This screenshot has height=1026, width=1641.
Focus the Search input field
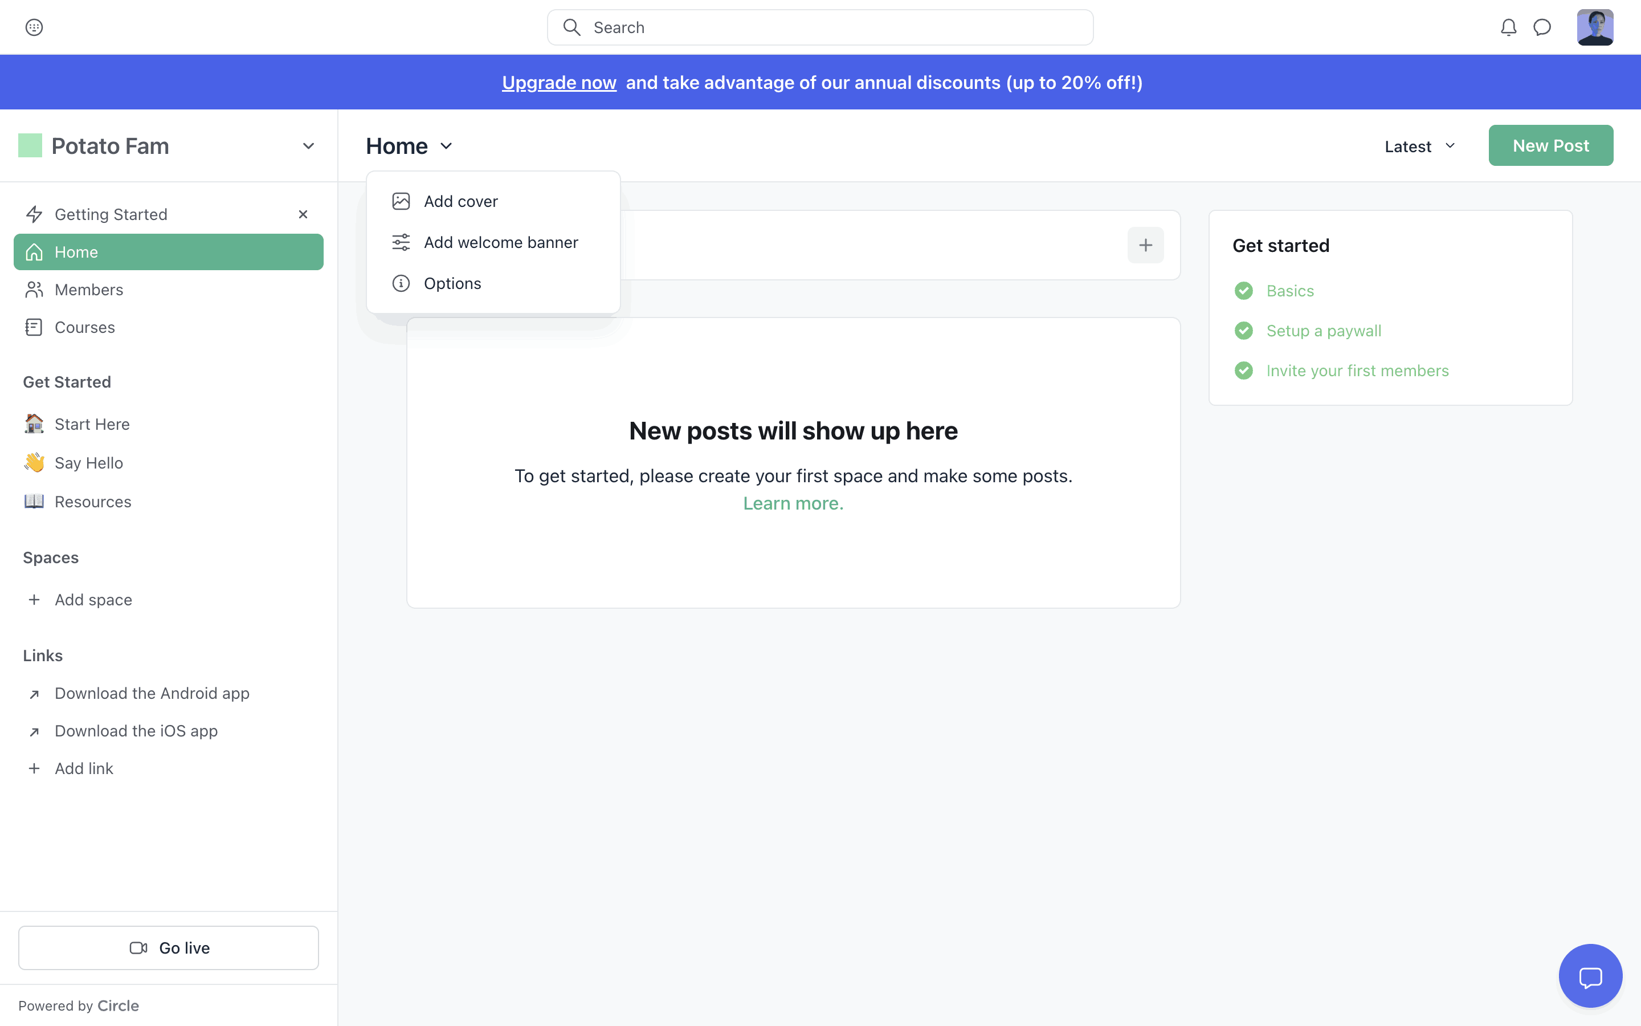820,27
